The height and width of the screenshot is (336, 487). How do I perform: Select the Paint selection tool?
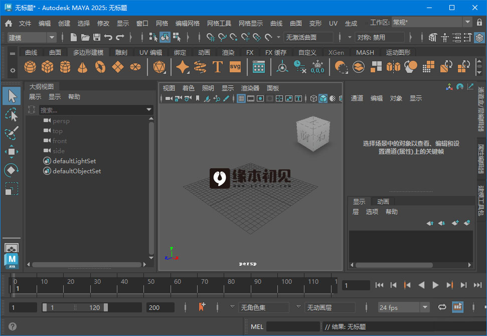point(12,133)
